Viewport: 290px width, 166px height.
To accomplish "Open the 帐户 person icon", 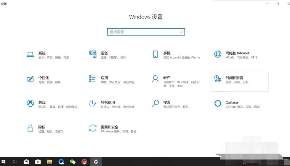I will (x=155, y=79).
